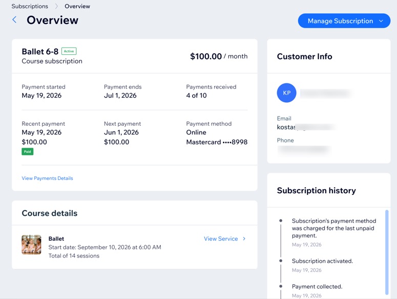This screenshot has width=397, height=299.
Task: Click the Ballet 6-8 subscription title
Action: click(40, 52)
